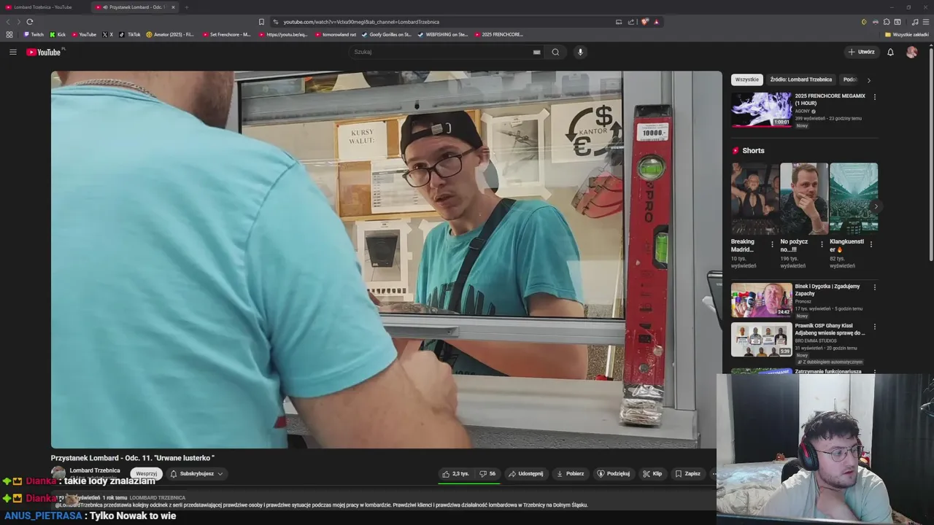Image resolution: width=934 pixels, height=525 pixels.
Task: Open the YouTube account avatar menu
Action: (x=911, y=52)
